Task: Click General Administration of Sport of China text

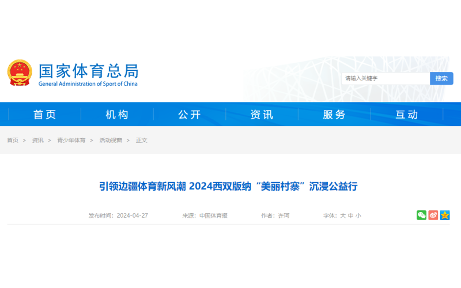Action: point(88,84)
